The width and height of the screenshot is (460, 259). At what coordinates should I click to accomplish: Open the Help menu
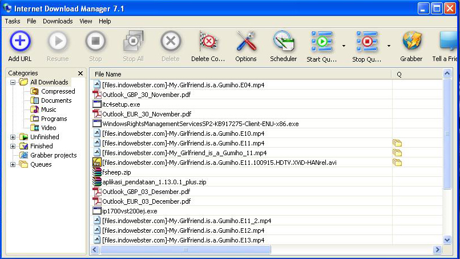(x=105, y=21)
